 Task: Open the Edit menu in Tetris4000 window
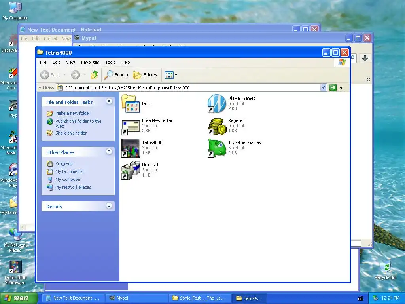click(x=56, y=62)
